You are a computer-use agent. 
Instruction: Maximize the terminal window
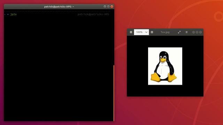coord(108,7)
